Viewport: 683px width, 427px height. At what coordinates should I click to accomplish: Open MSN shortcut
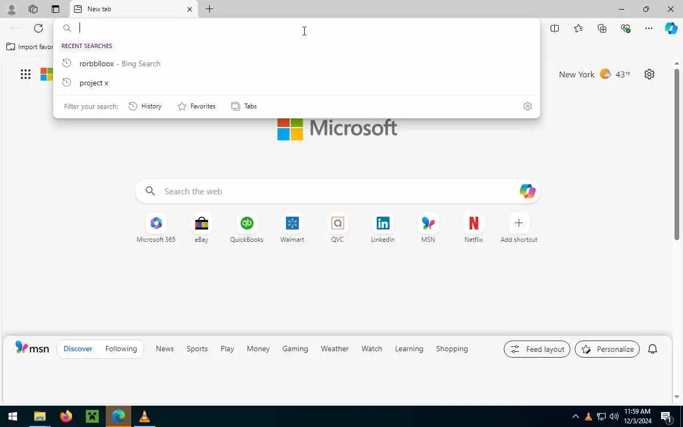coord(428,228)
